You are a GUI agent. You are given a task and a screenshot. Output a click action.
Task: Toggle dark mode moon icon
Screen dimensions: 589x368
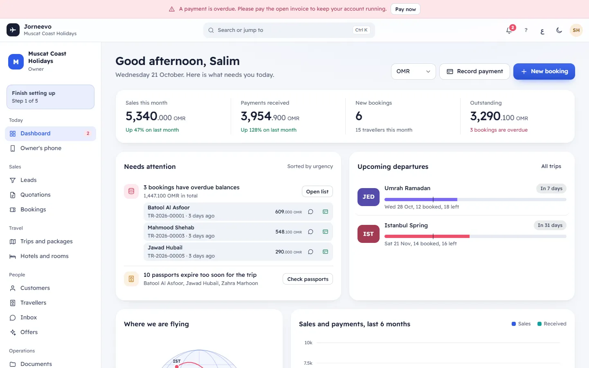[x=559, y=30]
